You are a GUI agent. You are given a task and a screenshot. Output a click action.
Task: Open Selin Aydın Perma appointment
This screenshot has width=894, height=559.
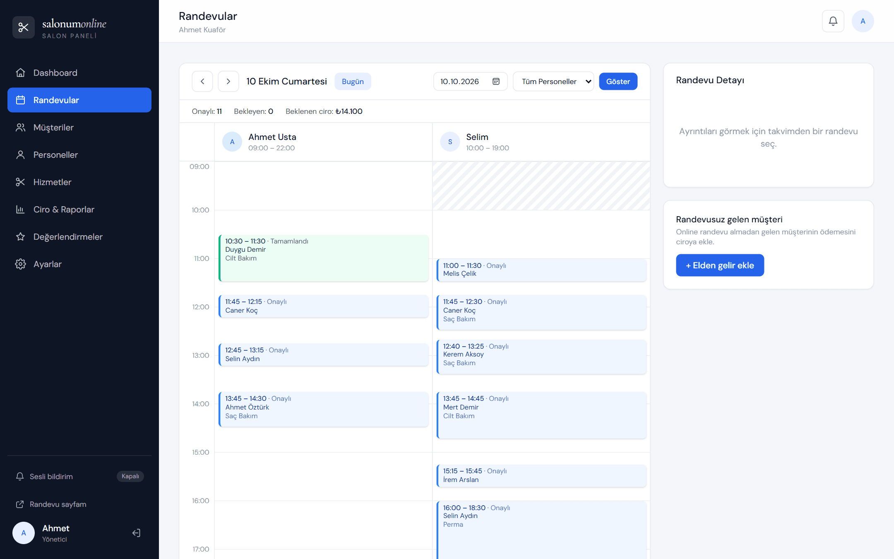541,530
